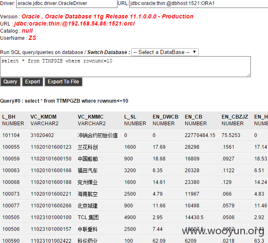Image resolution: width=268 pixels, height=243 pixels.
Task: Click cell 28298
Action: point(192,147)
